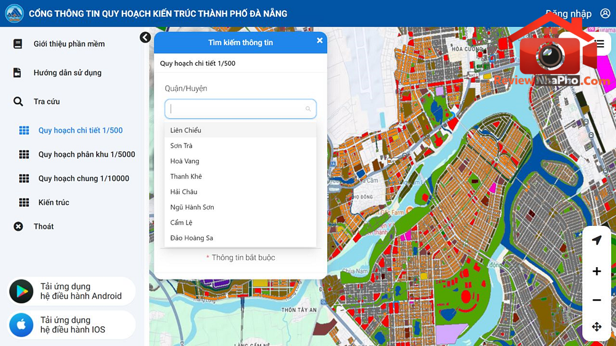The image size is (616, 346).
Task: Select Quy hoạch phân khu 1/5000
Action: click(86, 155)
